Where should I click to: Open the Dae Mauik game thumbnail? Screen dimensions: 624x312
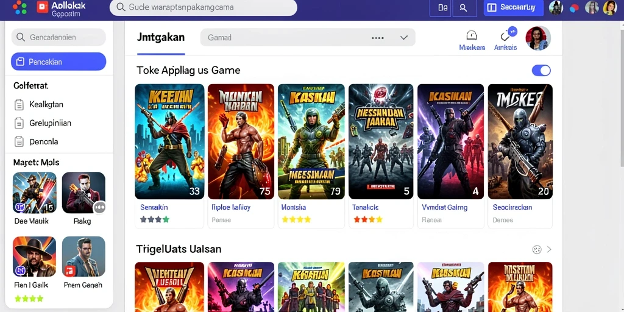coord(35,193)
